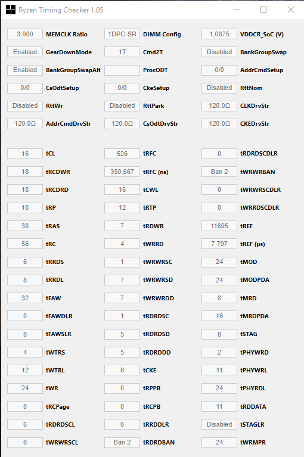Click the GearDownMode Enabled field

tap(25, 52)
